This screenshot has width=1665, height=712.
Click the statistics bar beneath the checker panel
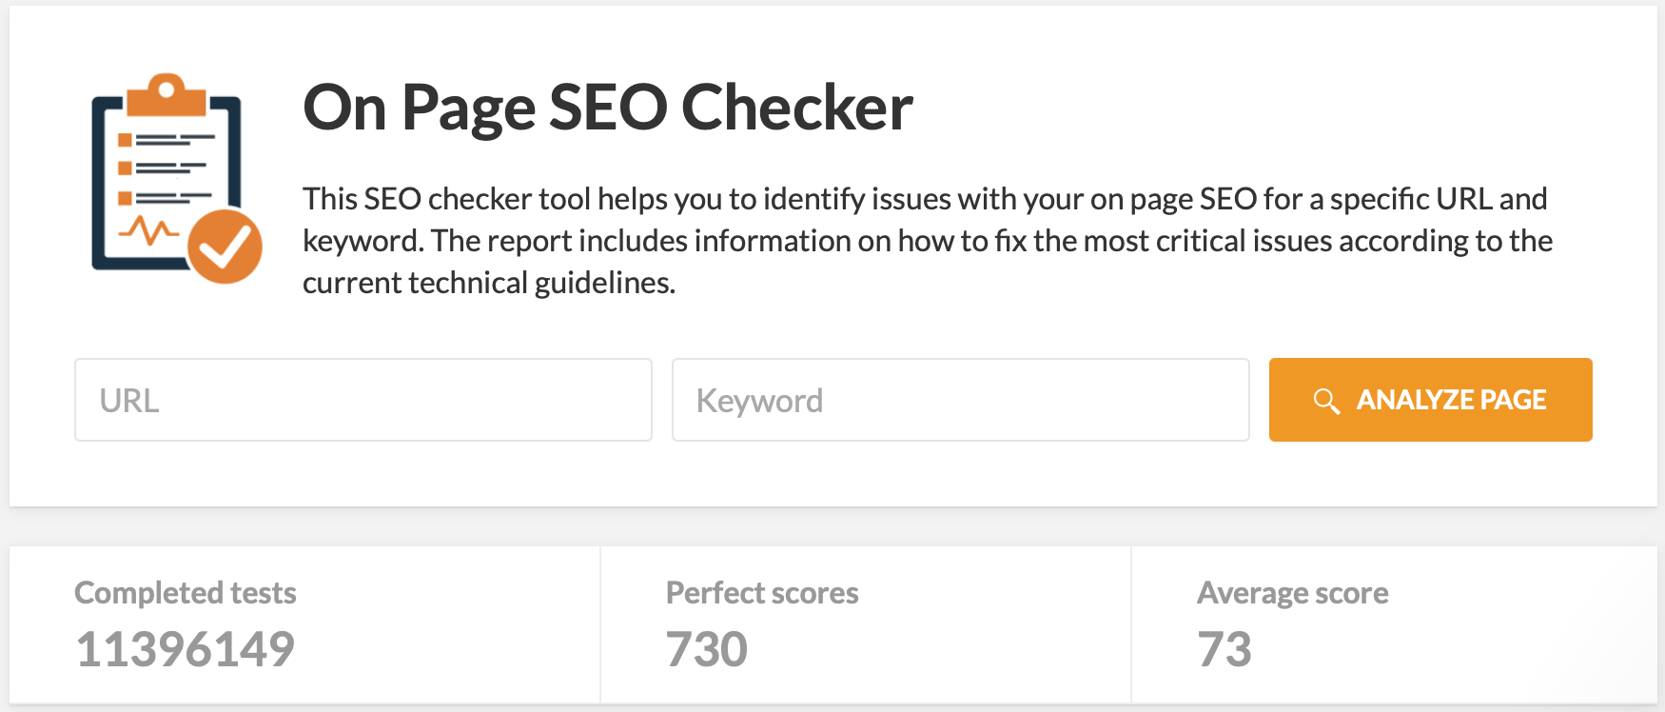pos(832,623)
